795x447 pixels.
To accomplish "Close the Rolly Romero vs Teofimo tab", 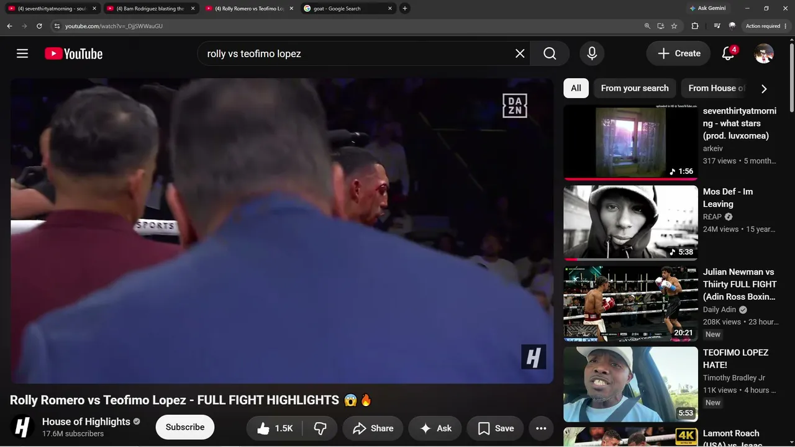I will (x=291, y=9).
